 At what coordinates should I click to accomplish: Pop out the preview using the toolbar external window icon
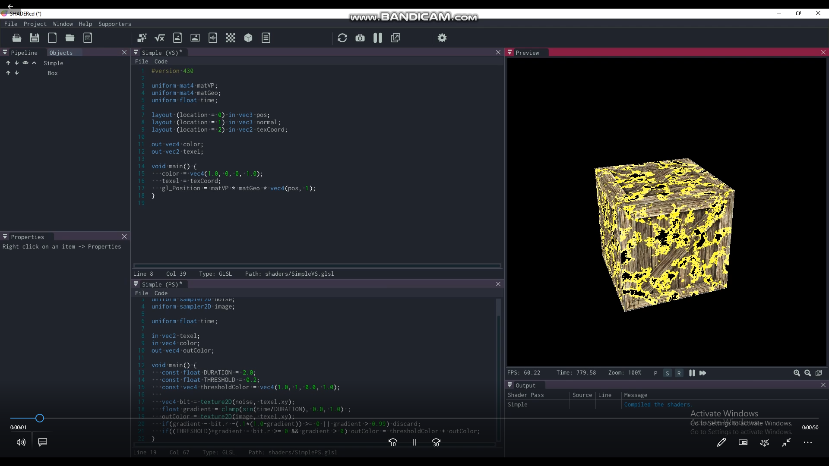point(396,38)
